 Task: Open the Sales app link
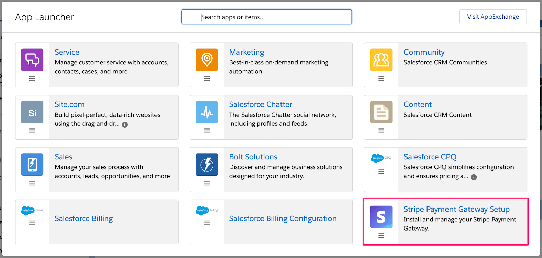coord(63,157)
